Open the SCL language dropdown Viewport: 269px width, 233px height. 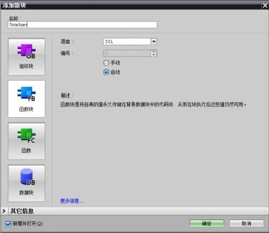pyautogui.click(x=154, y=42)
